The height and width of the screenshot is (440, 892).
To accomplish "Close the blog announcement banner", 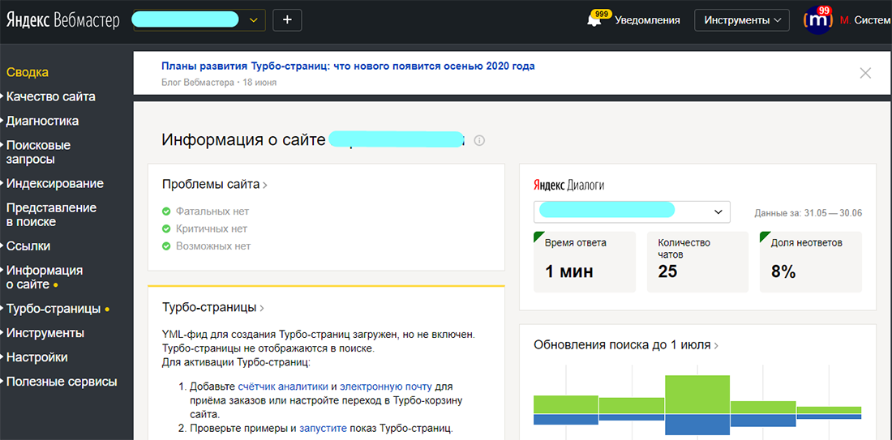I will point(865,73).
